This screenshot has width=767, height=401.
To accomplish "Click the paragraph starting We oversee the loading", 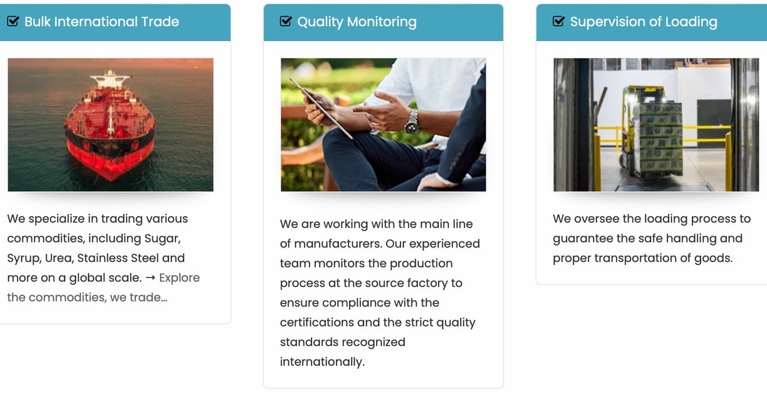I will [x=652, y=238].
